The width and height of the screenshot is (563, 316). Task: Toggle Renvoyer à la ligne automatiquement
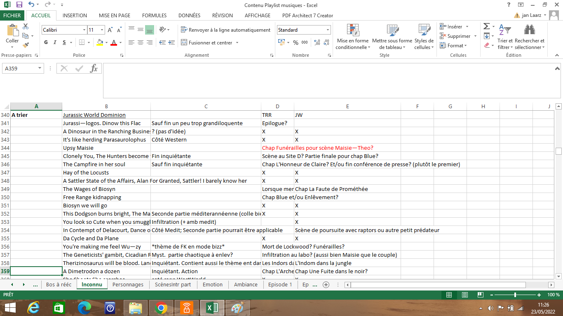[x=226, y=30]
